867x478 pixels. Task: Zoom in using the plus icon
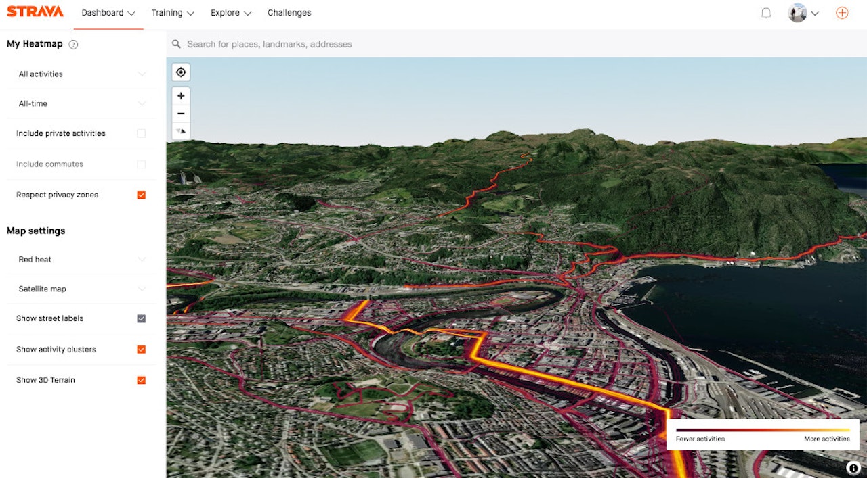(x=181, y=95)
